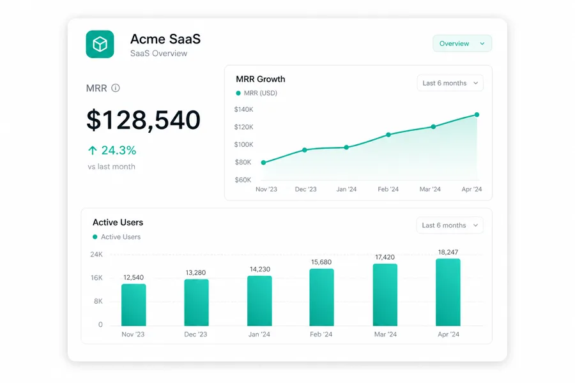Click the Jan '24 MRR data point

pos(346,147)
